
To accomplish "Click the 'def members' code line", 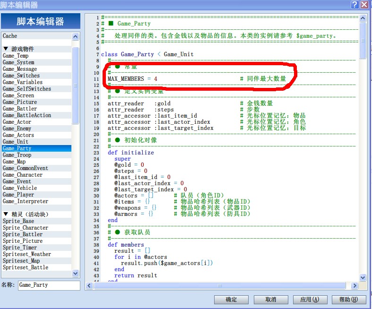I will pos(126,245).
